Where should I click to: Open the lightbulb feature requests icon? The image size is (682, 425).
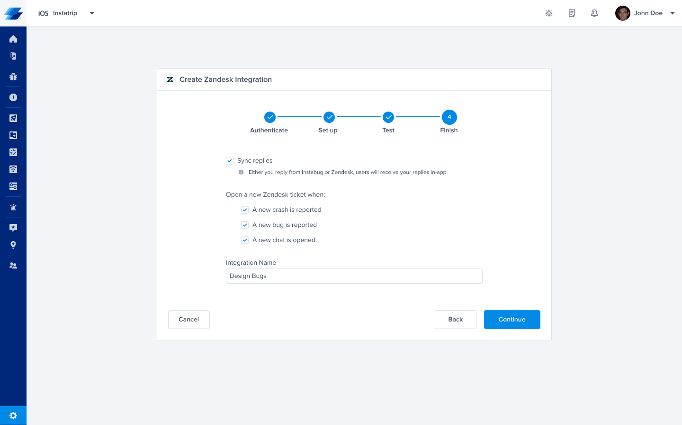pyautogui.click(x=13, y=245)
